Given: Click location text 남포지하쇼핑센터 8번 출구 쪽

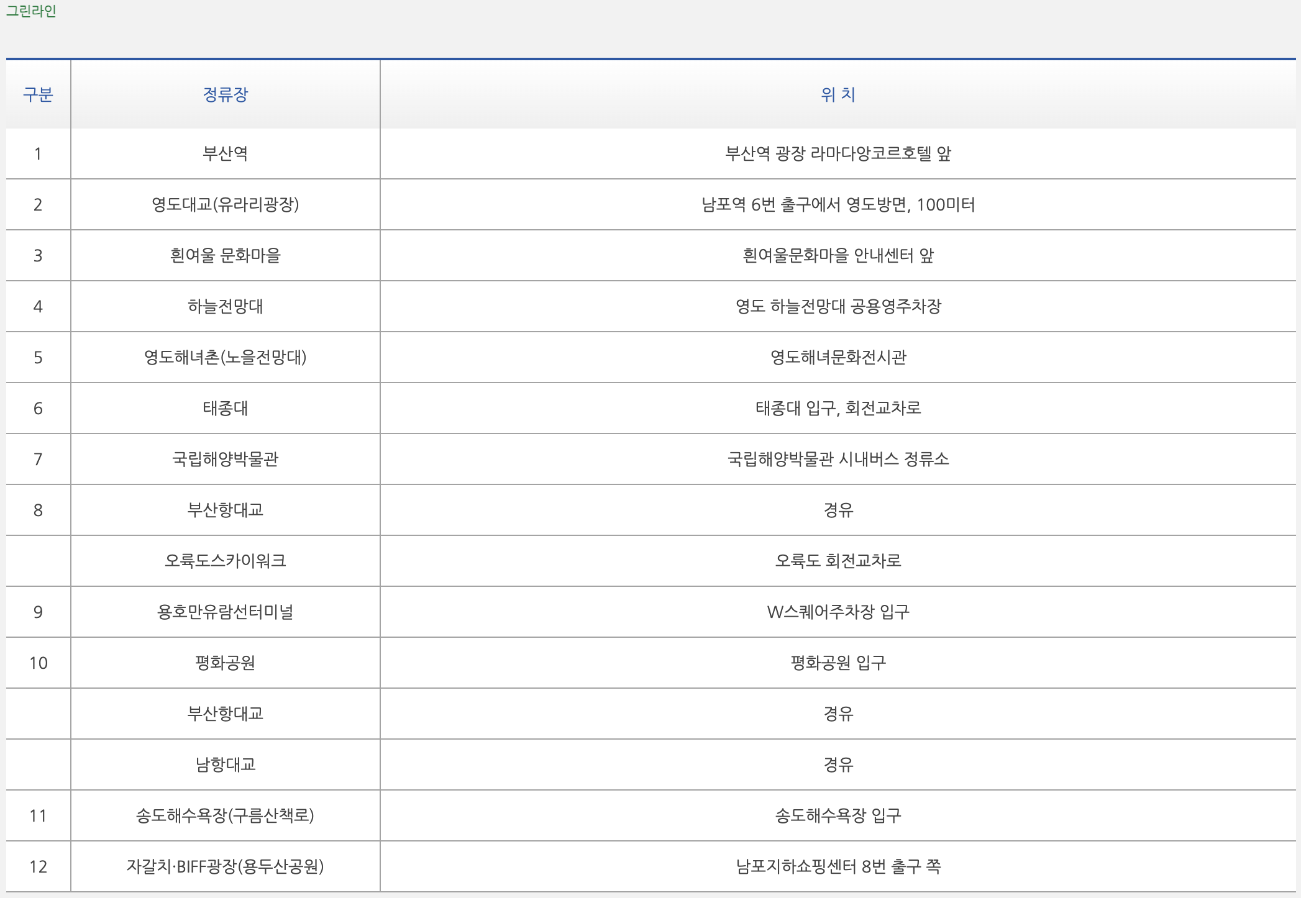Looking at the screenshot, I should (x=838, y=866).
